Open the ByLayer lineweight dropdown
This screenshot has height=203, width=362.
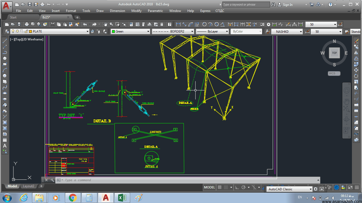[x=212, y=31]
